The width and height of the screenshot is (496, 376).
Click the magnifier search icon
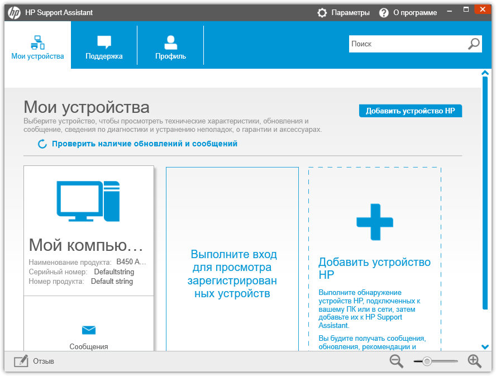474,44
